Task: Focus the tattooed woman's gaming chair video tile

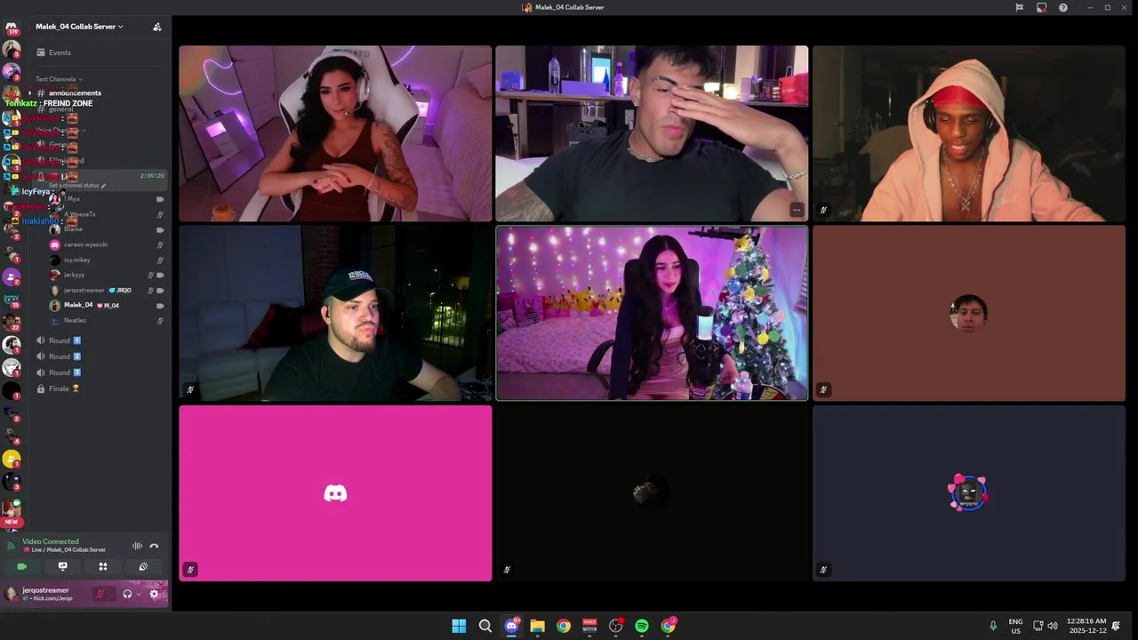Action: tap(335, 133)
